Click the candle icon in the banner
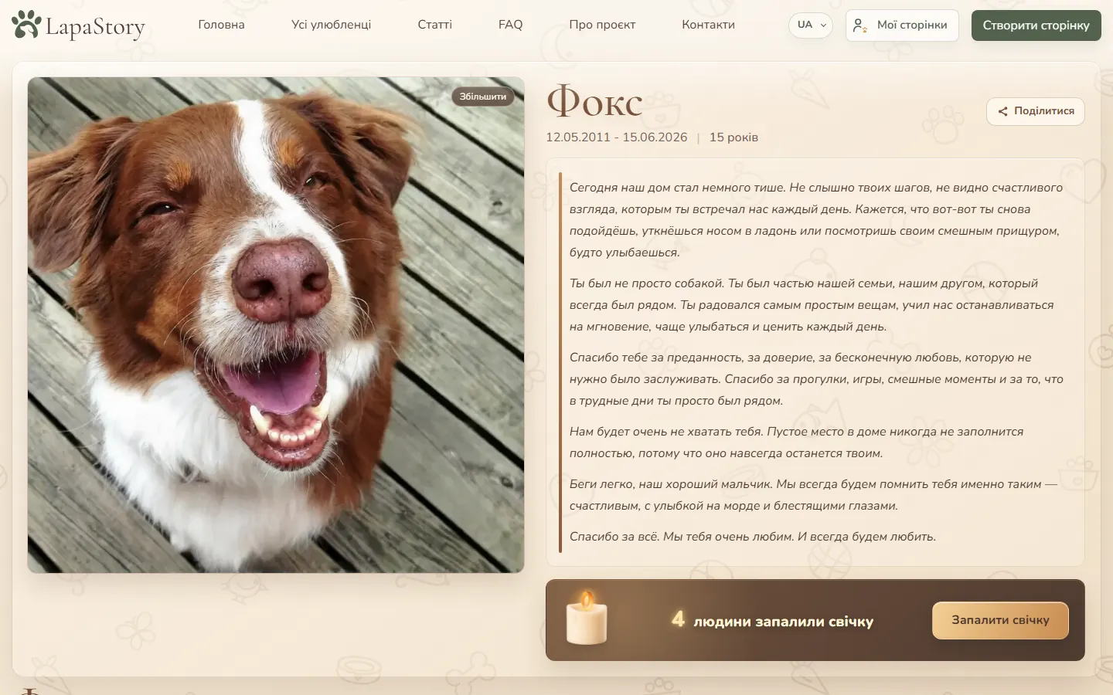This screenshot has width=1113, height=695. 587,619
